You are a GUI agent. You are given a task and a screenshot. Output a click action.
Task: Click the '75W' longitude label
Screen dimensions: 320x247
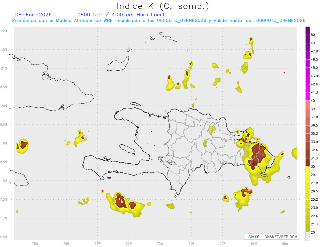coord(66,243)
